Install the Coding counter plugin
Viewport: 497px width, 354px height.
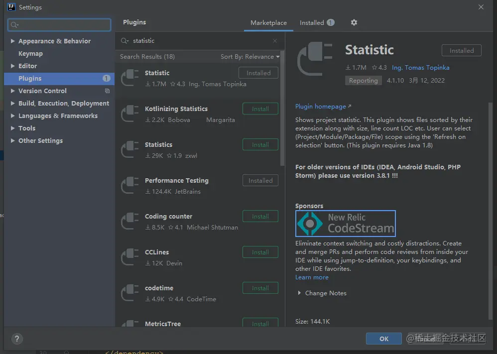260,216
